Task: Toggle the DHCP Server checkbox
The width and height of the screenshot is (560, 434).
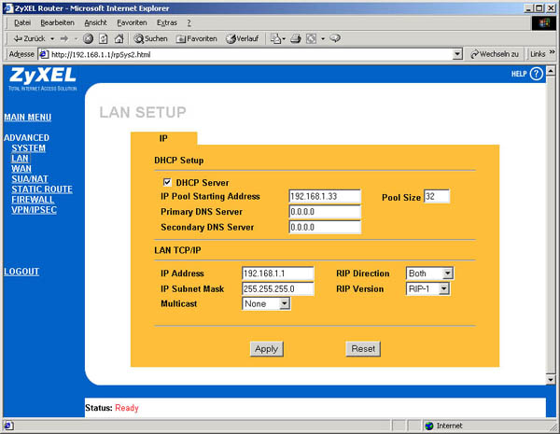Action: (167, 182)
